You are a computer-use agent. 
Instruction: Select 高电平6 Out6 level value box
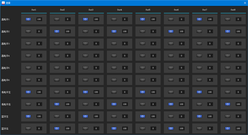pyautogui.click(x=182, y=80)
